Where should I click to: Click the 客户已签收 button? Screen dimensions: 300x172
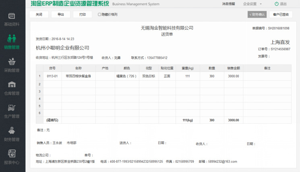(281, 14)
